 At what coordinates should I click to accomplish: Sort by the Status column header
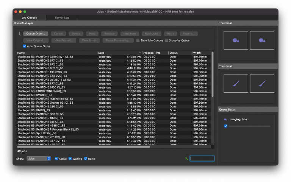(x=180, y=53)
